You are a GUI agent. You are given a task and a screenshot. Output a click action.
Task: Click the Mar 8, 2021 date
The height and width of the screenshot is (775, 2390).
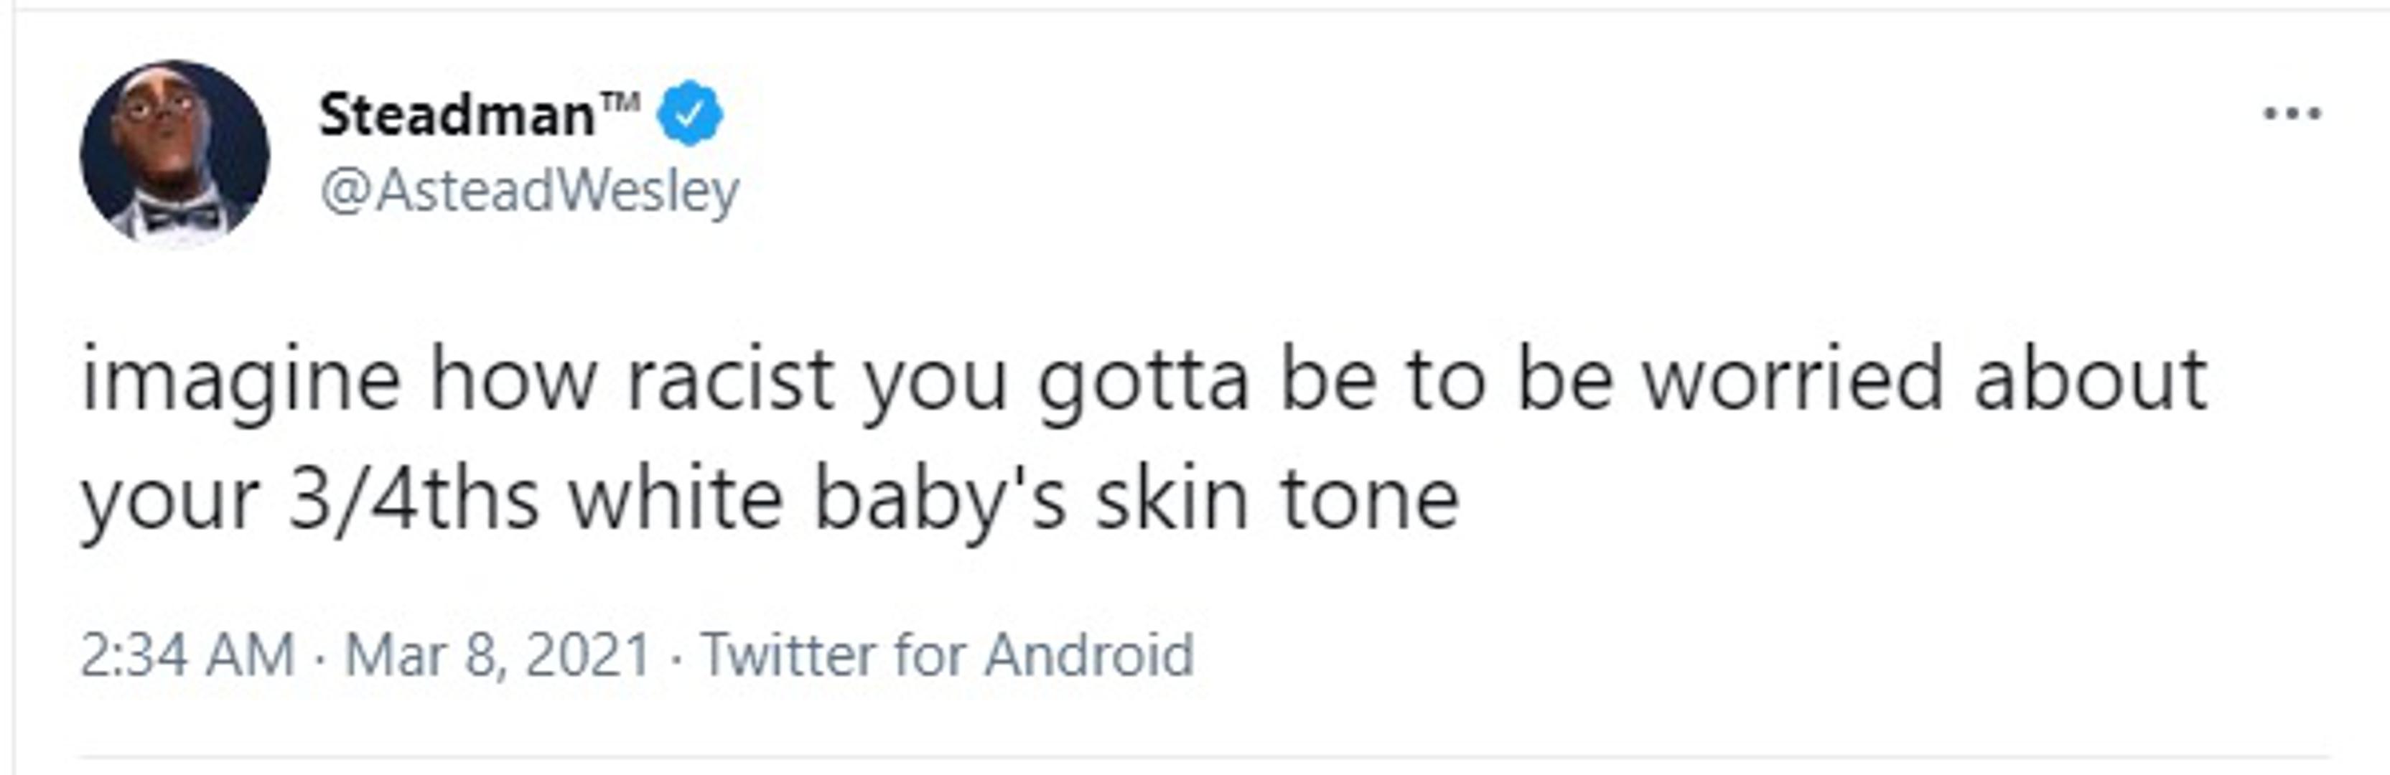pos(498,655)
